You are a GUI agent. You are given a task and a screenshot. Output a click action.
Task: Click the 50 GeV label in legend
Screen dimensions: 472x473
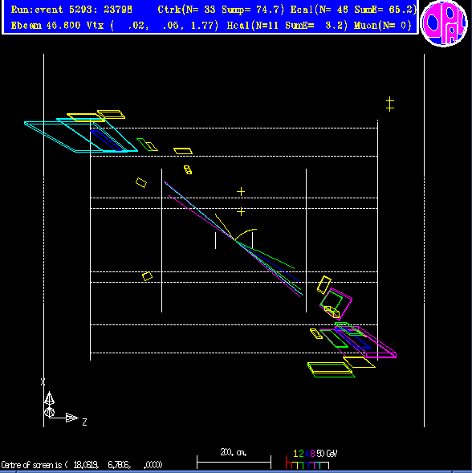click(327, 454)
